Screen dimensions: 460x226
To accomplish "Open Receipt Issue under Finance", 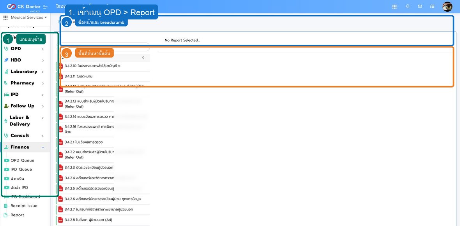I will 24,206.
